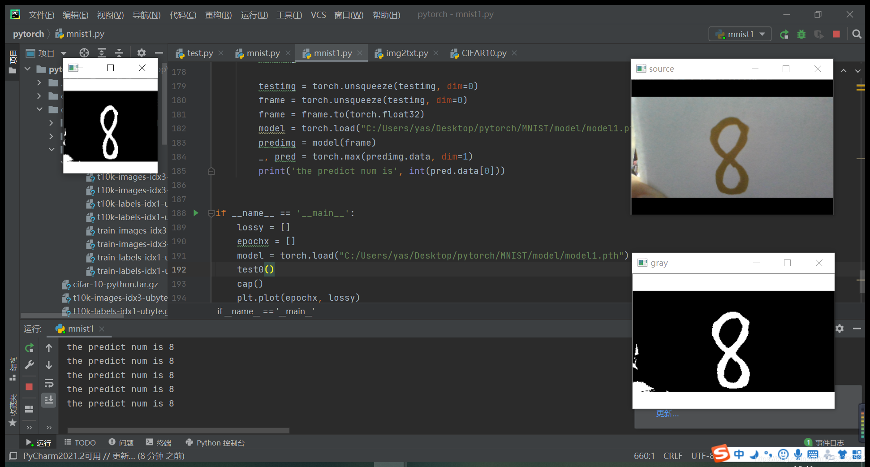Click the locate file crosshair icon in project panel
The width and height of the screenshot is (870, 467).
[x=84, y=53]
